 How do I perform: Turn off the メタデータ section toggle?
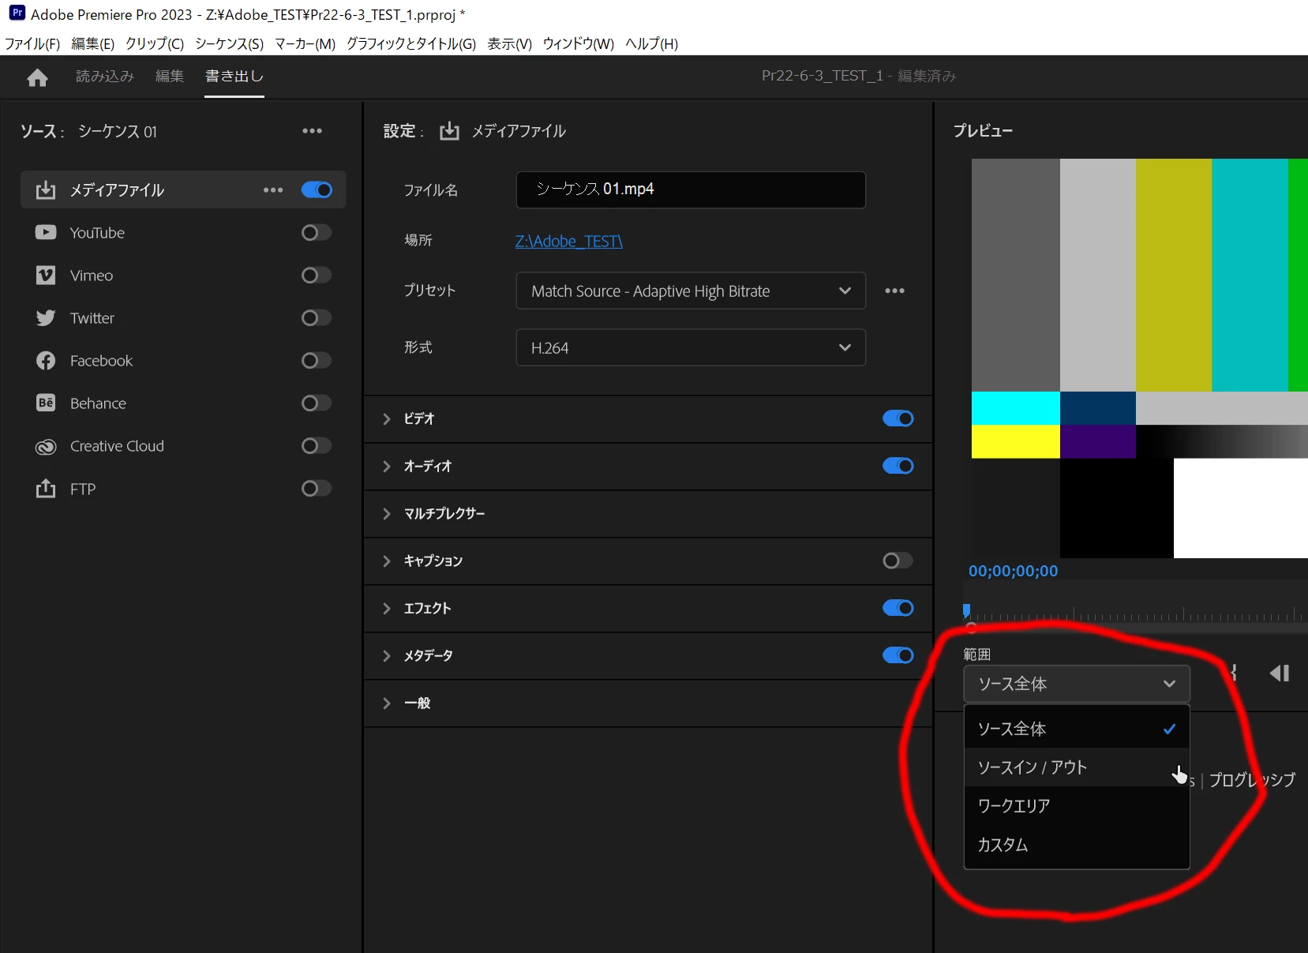pyautogui.click(x=898, y=655)
